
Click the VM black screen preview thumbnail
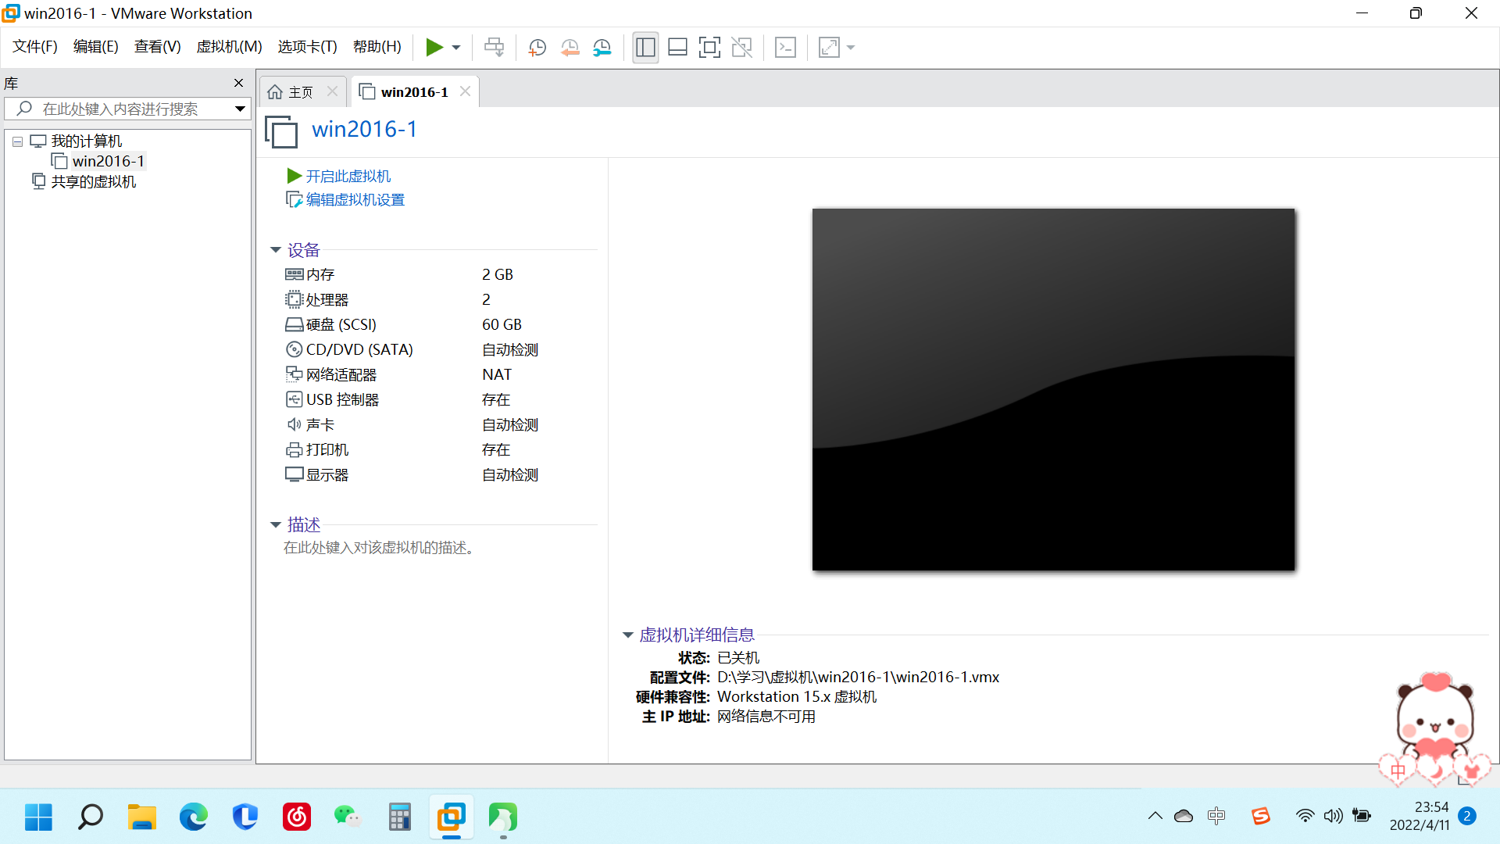[x=1053, y=388]
